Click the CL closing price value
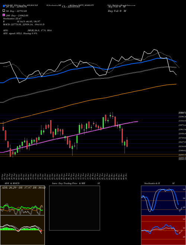Image resolution: width=186 pixels, height=245 pixels. [x=71, y=7]
